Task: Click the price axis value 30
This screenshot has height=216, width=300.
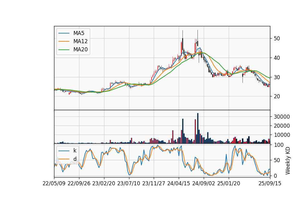Action: pos(277,77)
